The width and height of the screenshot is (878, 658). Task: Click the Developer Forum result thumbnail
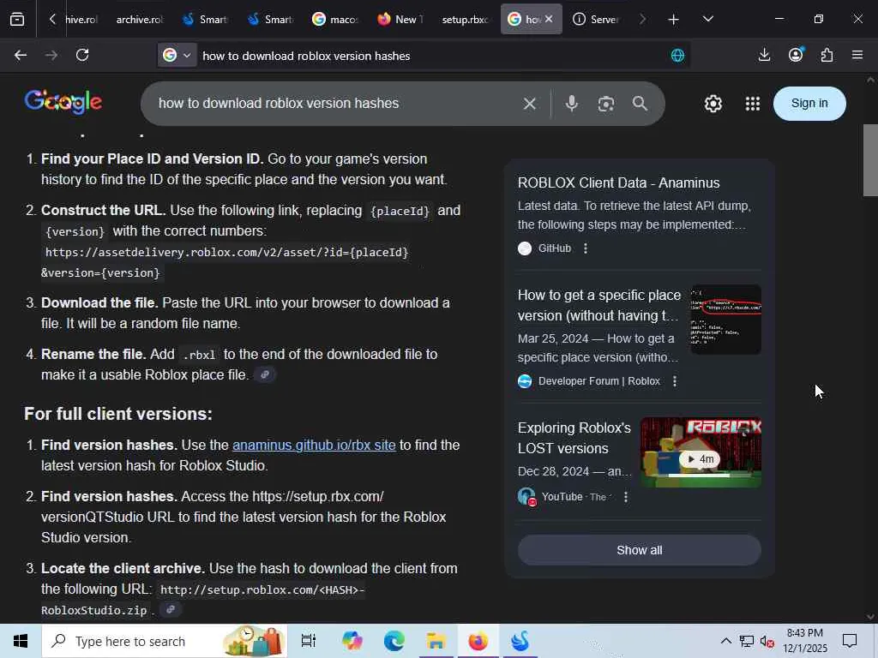point(725,320)
